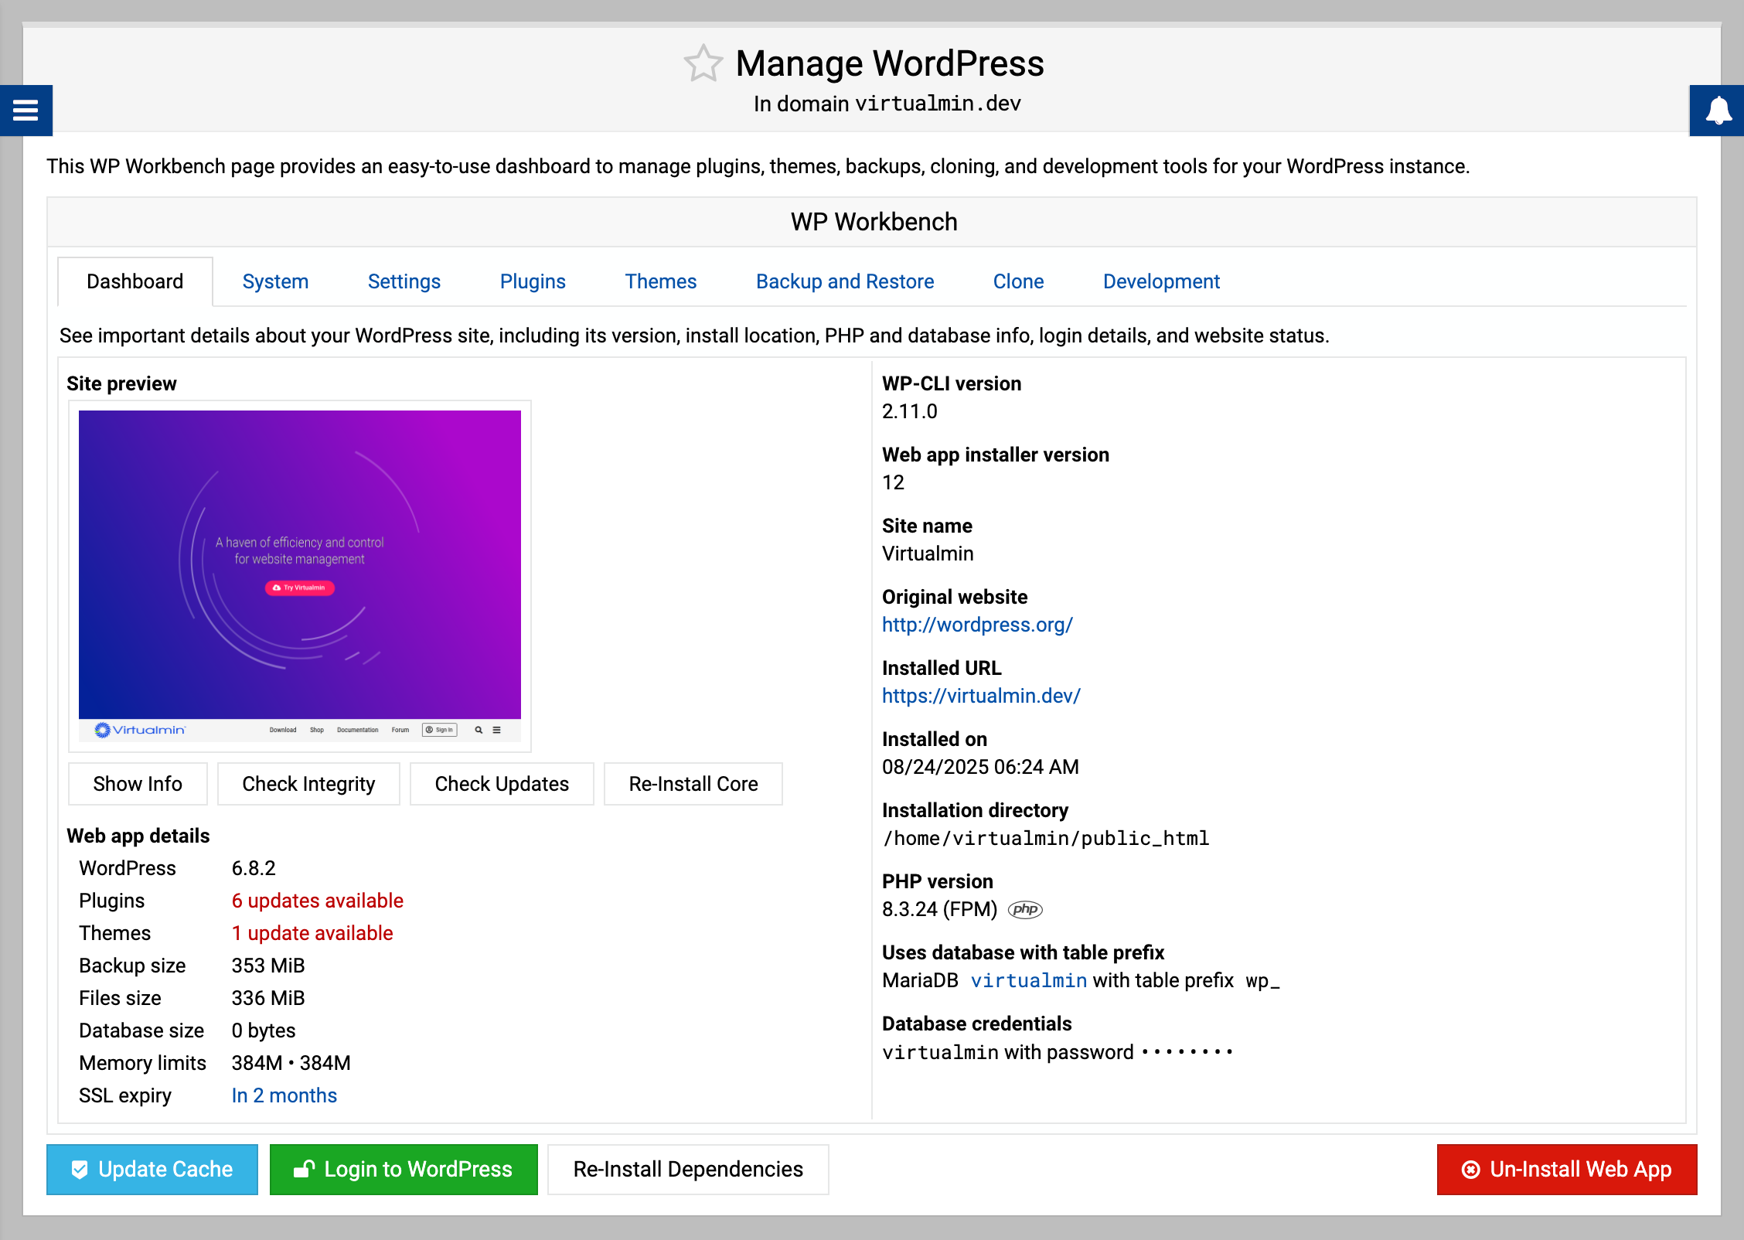Open the Settings tab

tap(404, 281)
